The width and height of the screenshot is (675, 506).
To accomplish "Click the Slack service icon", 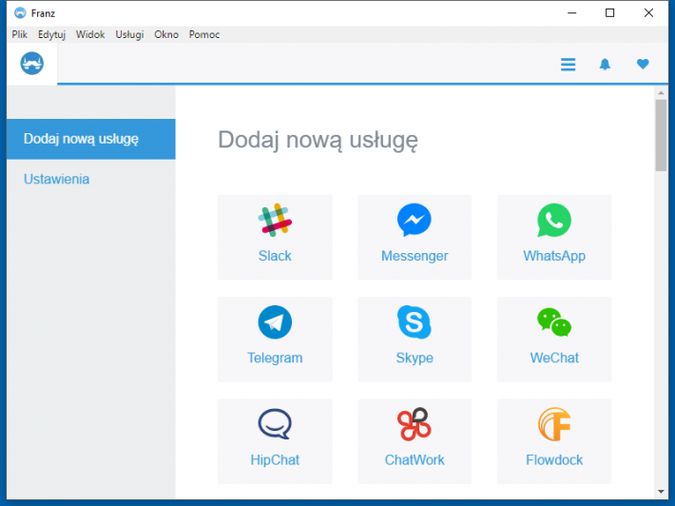I will pos(275,220).
